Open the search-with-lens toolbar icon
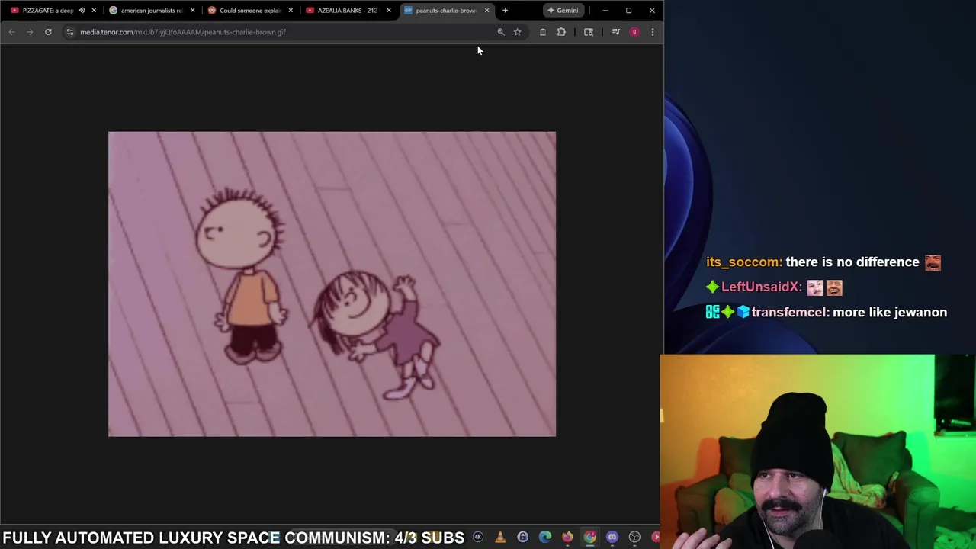 [x=589, y=32]
